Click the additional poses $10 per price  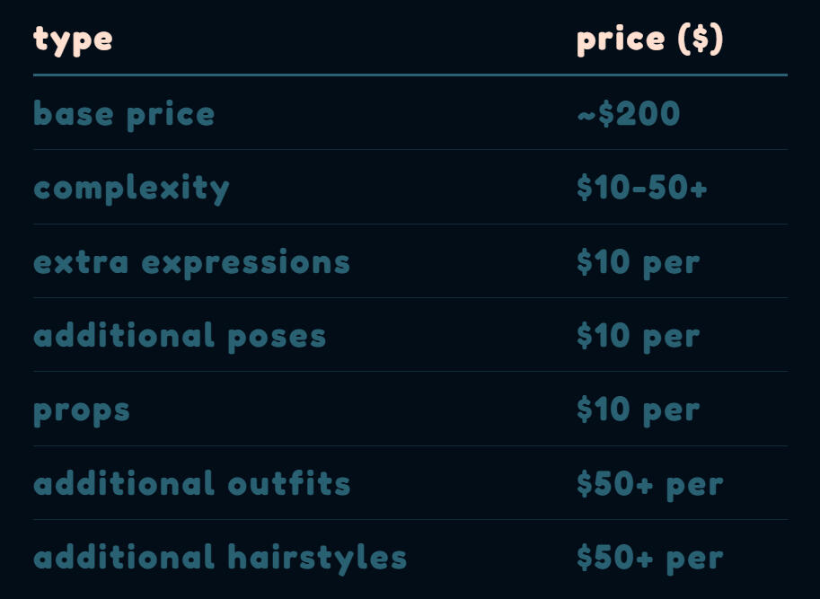point(638,336)
